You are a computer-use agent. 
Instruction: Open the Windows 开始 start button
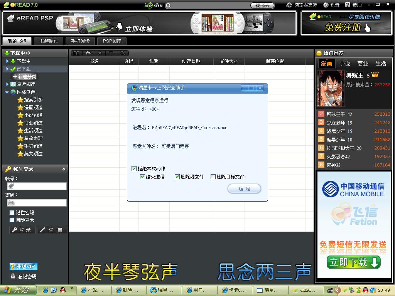click(x=18, y=290)
